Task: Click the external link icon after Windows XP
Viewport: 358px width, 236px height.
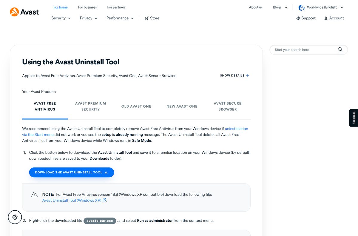Action: tap(104, 200)
